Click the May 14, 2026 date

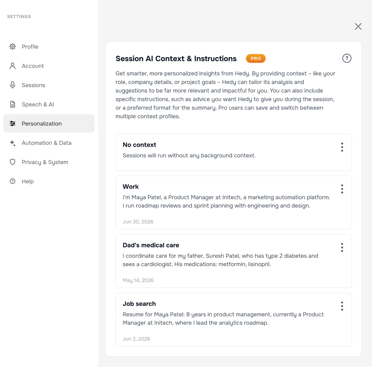[138, 280]
